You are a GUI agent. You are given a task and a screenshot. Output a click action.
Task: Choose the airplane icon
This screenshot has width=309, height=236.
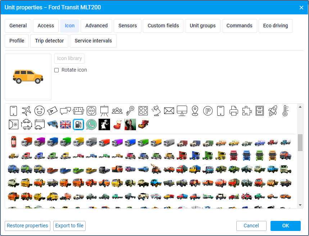click(26, 110)
